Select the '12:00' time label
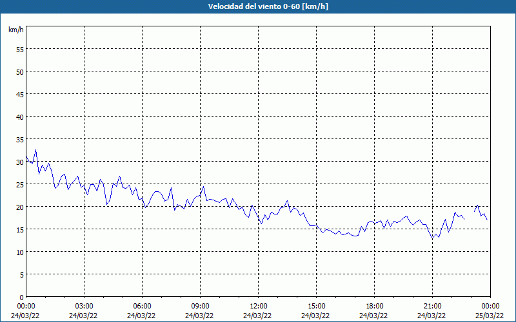This screenshot has width=516, height=322. click(x=258, y=307)
